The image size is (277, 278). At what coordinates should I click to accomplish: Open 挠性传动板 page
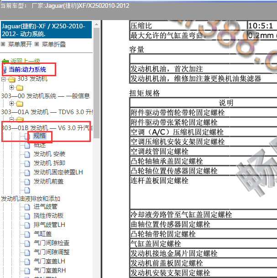pos(48,215)
